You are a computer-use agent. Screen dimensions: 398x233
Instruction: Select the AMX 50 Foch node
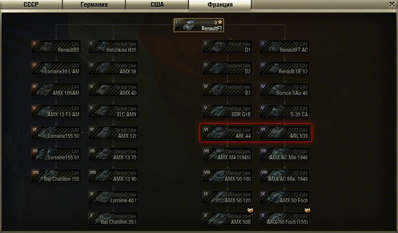click(x=285, y=197)
